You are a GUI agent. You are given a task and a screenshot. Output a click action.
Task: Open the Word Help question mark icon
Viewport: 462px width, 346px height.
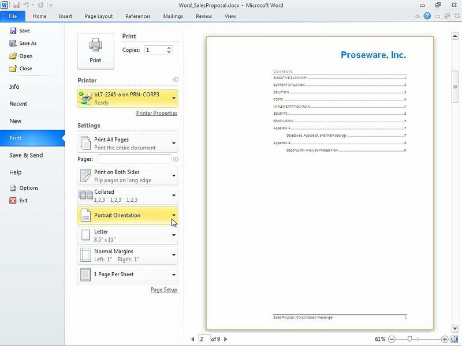click(427, 16)
